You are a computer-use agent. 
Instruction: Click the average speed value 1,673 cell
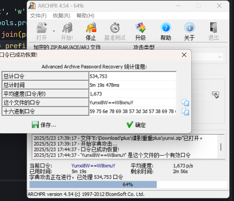click(133, 94)
